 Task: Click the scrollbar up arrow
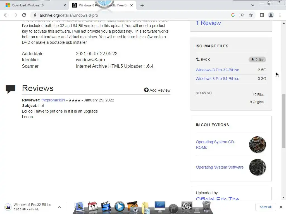pos(283,23)
